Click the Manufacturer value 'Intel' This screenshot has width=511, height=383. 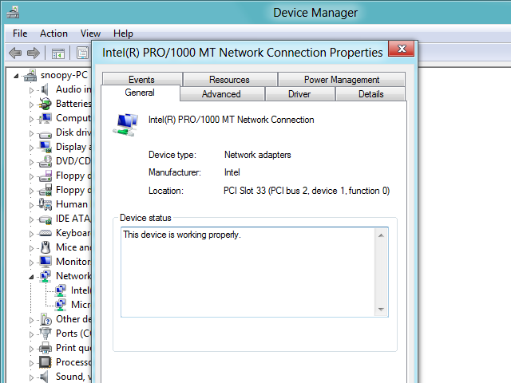232,172
